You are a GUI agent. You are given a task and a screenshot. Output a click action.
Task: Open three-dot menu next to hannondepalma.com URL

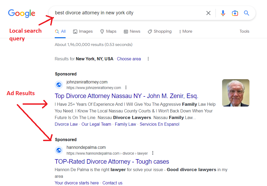[x=153, y=153]
